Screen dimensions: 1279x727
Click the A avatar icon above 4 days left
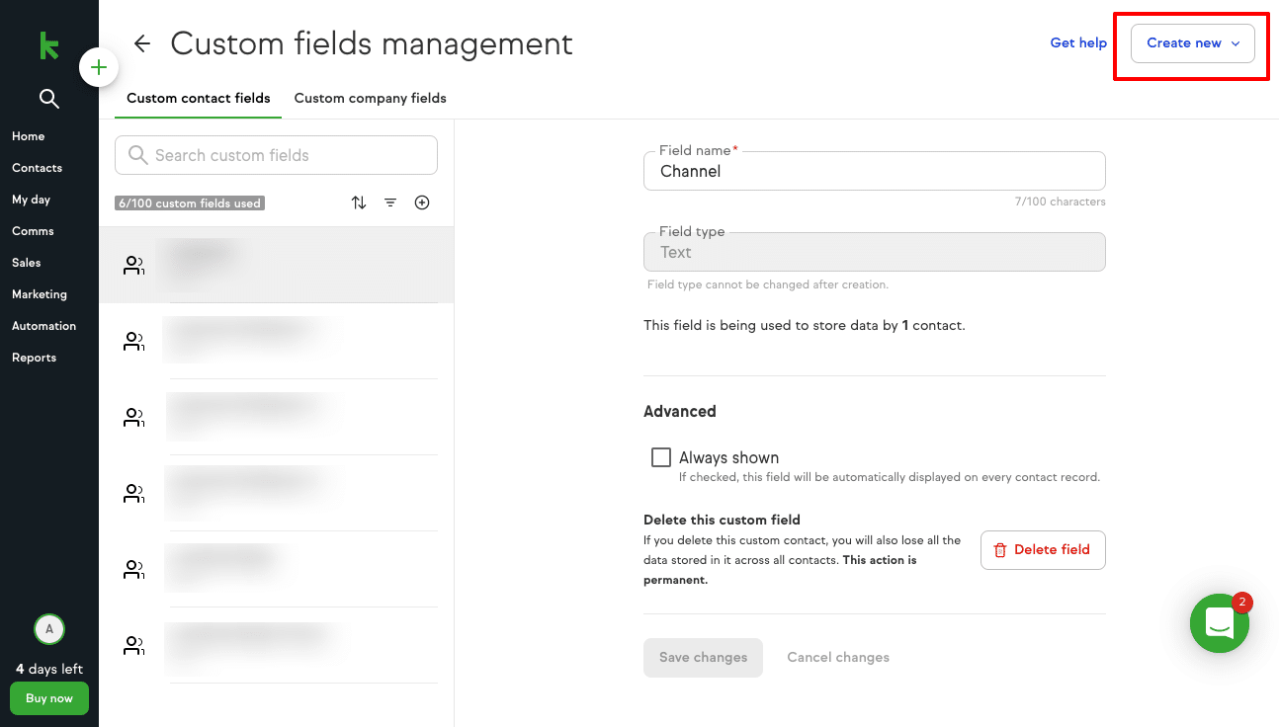pyautogui.click(x=48, y=629)
